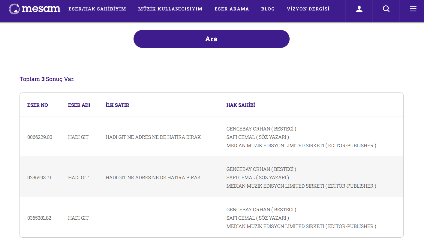The image size is (424, 252).
Task: Expand the hamburger menu icon
Action: point(413,9)
